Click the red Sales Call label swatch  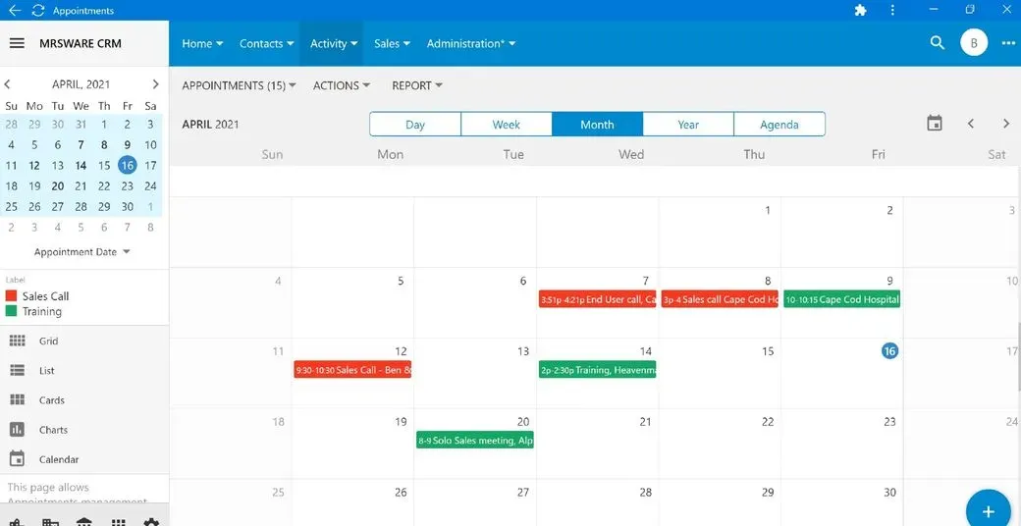pos(12,295)
